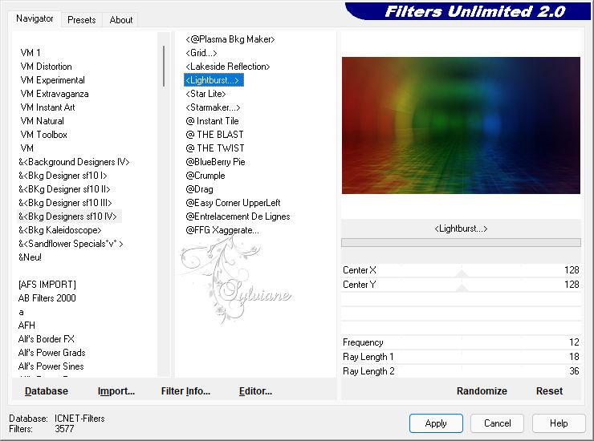Choose the highlighted <Lightburst...> filter

(214, 80)
